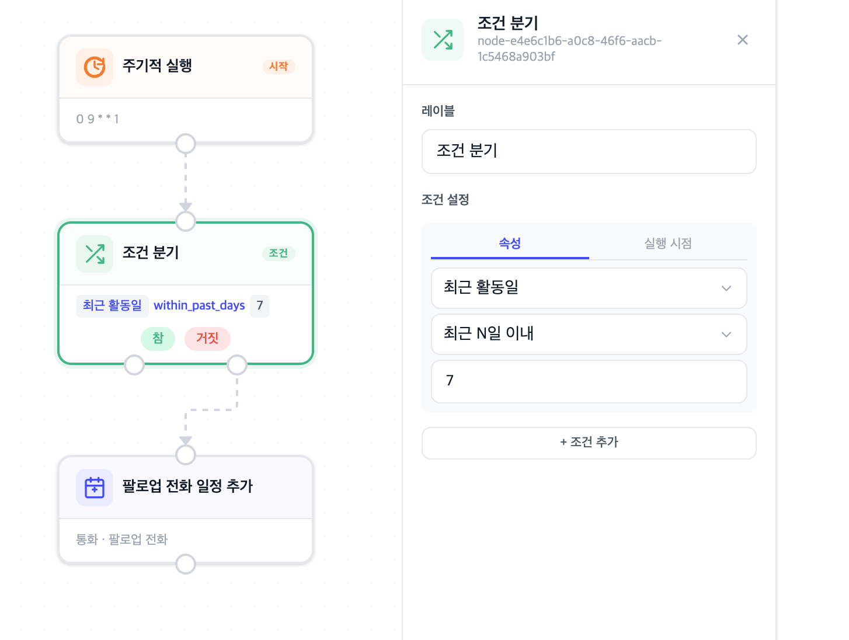Close the 조건 분기 settings panel

pos(742,40)
